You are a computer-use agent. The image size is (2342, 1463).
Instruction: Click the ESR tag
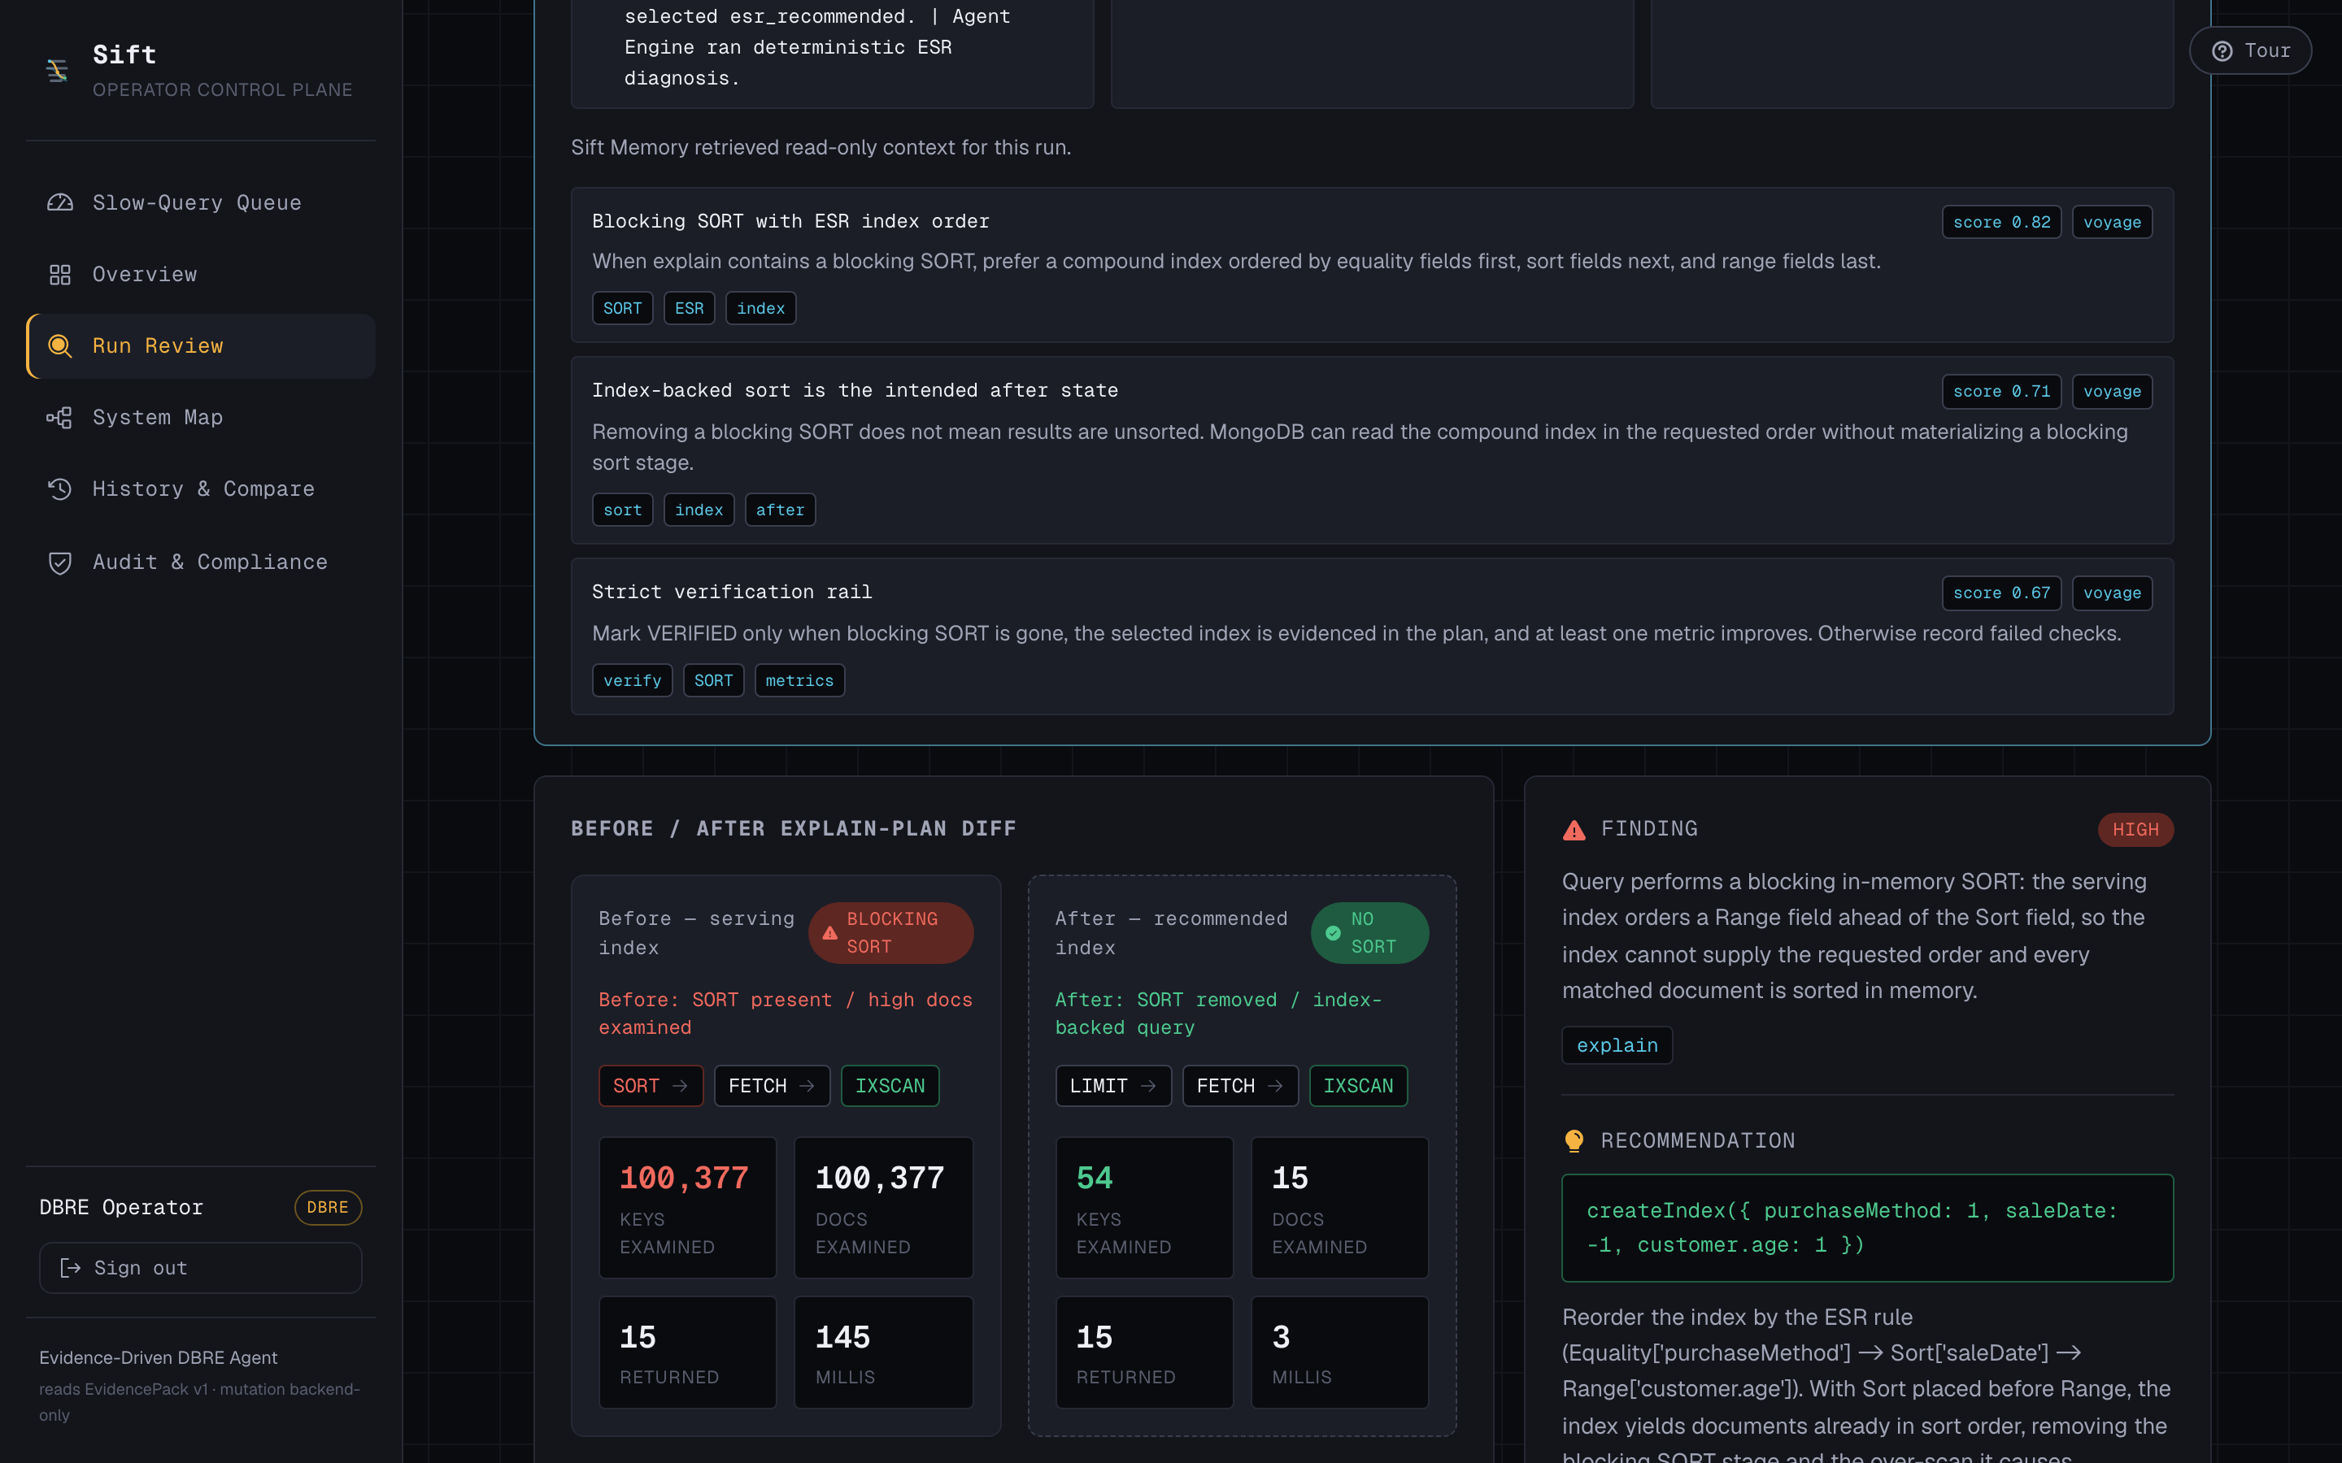pos(689,308)
